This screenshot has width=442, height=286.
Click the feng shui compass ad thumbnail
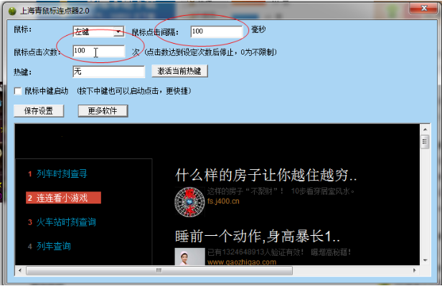coord(189,202)
